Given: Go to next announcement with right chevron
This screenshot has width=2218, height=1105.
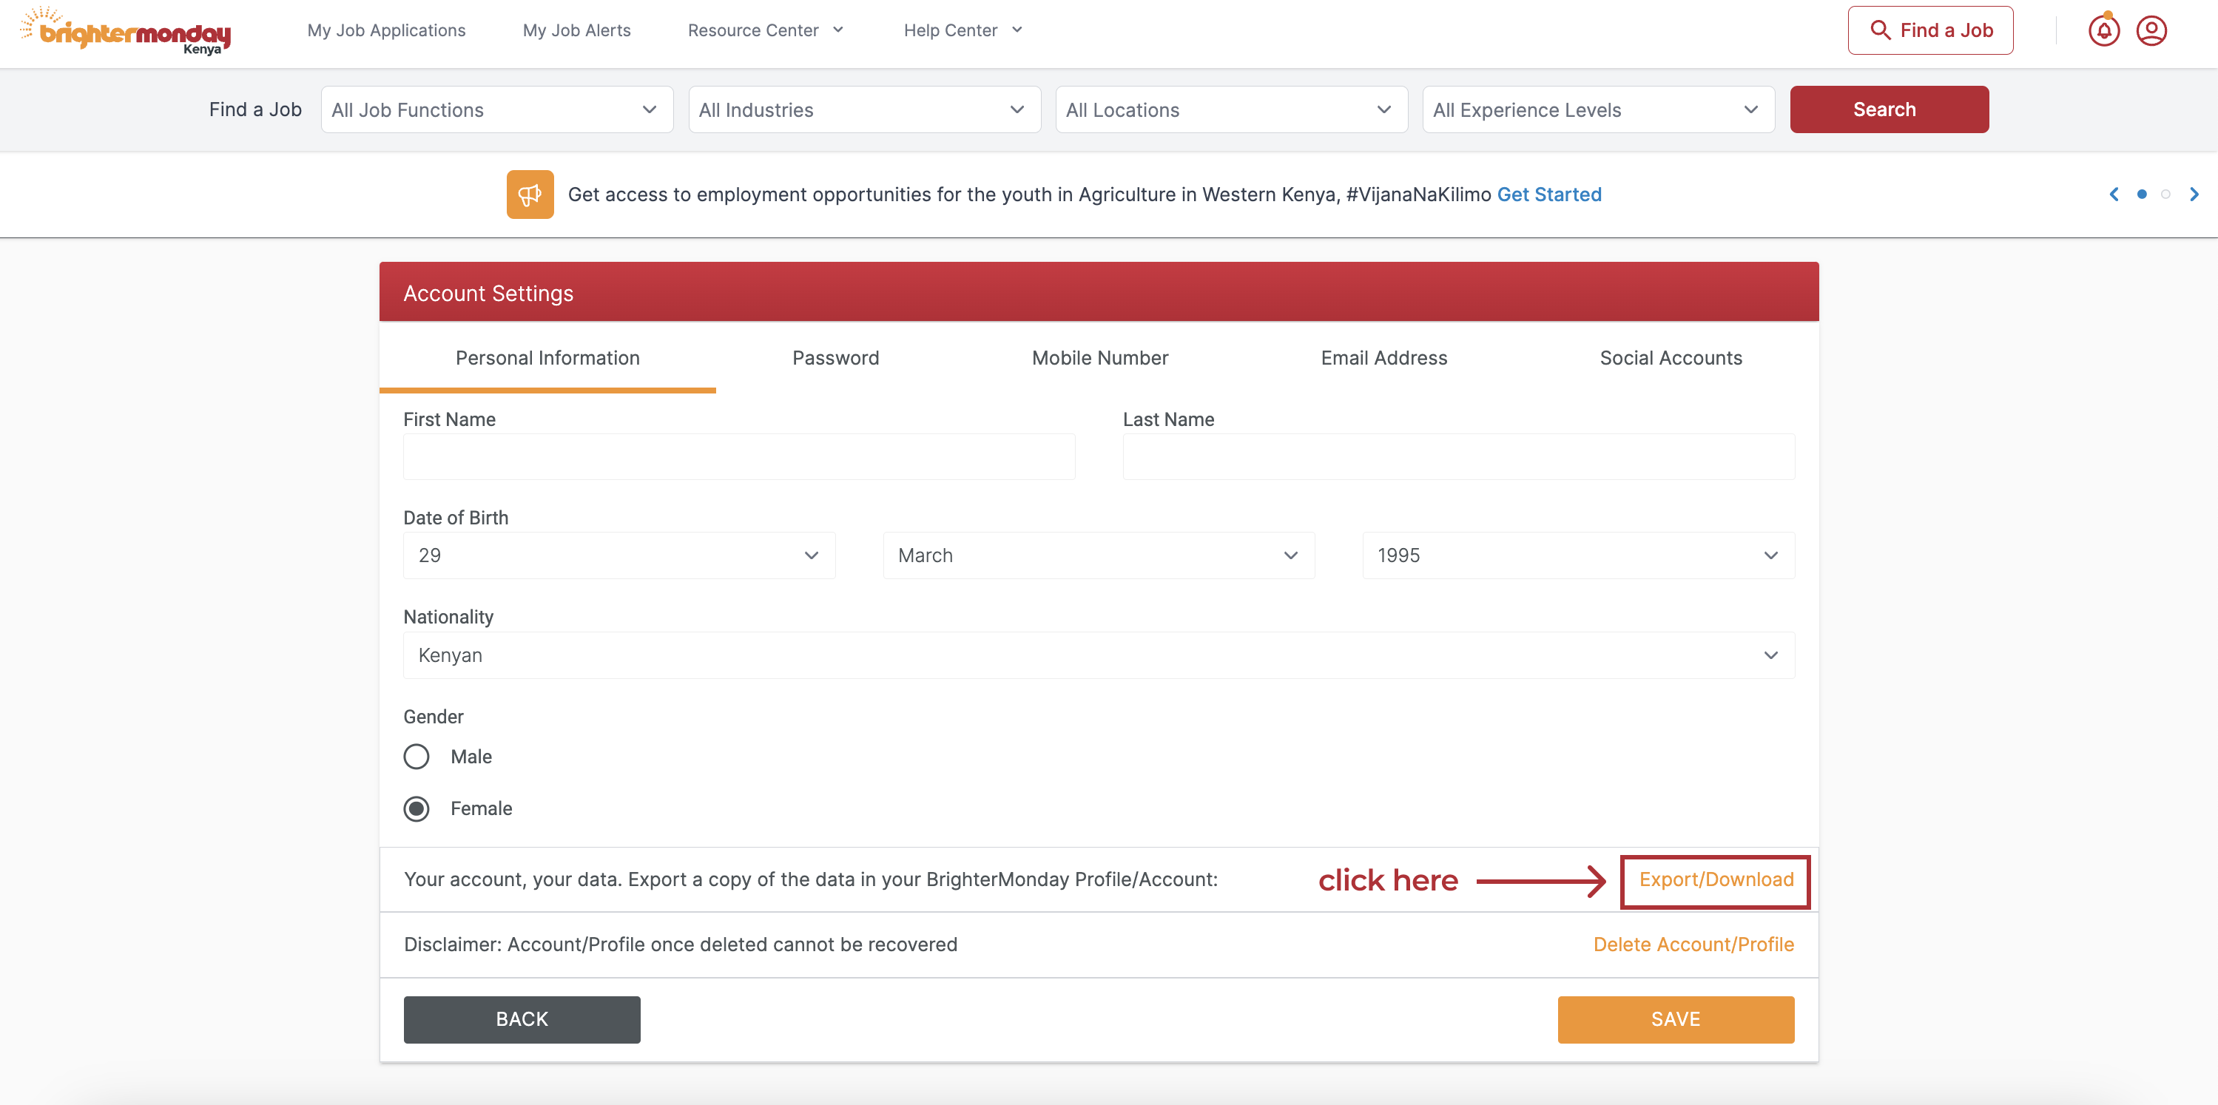Looking at the screenshot, I should [2194, 195].
